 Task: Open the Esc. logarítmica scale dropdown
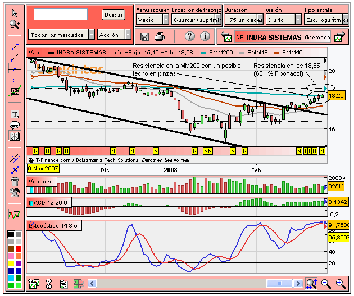click(x=326, y=20)
